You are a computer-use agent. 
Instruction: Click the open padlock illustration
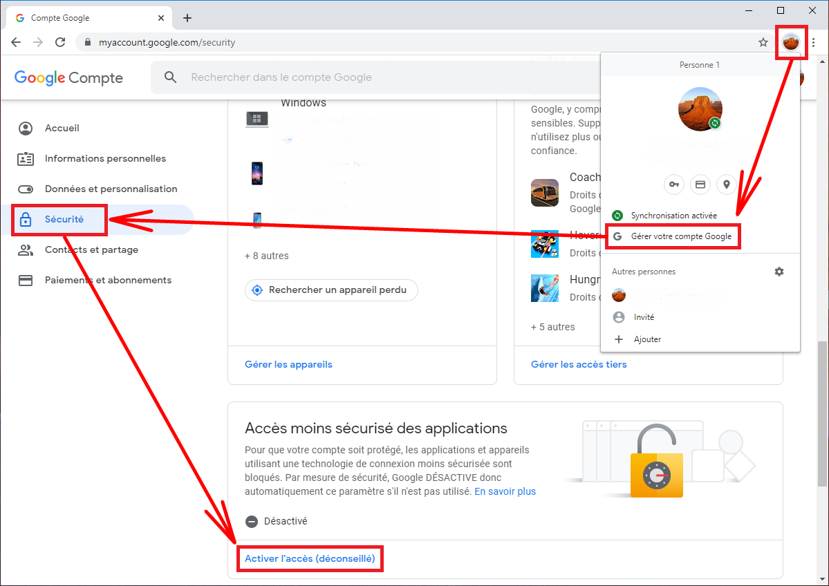click(657, 462)
